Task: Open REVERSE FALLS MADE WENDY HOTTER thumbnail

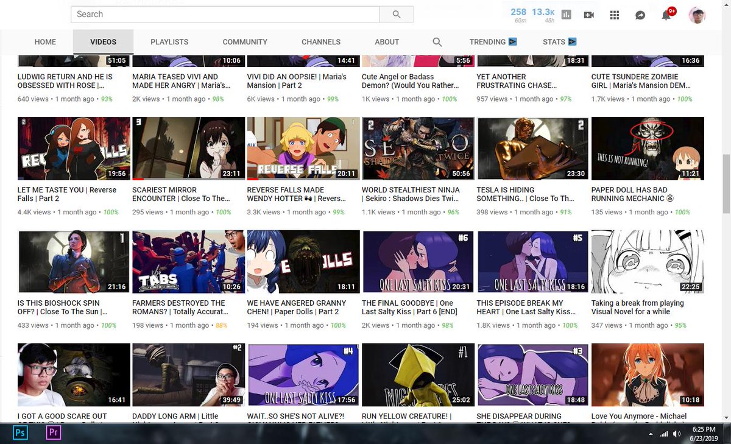Action: tap(303, 149)
